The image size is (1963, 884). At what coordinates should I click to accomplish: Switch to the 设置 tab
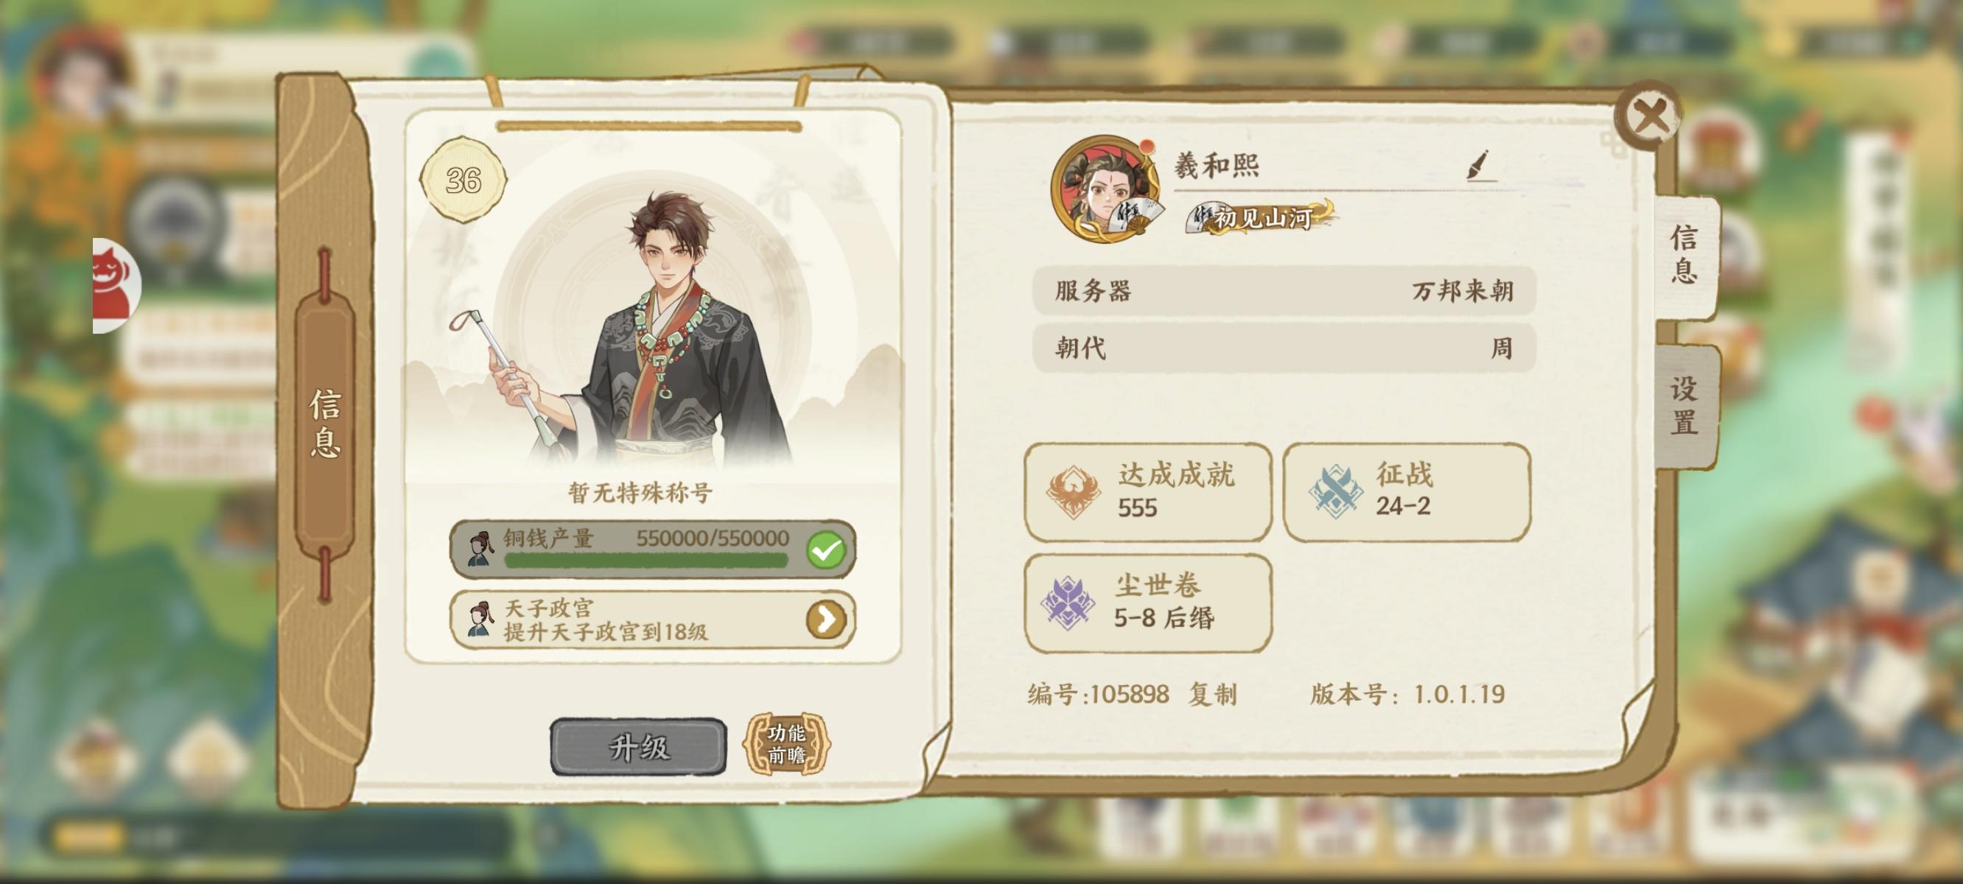click(1684, 404)
